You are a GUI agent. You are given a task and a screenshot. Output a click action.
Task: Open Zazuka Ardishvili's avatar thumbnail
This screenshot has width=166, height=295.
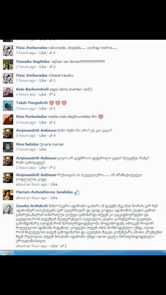tap(8, 209)
